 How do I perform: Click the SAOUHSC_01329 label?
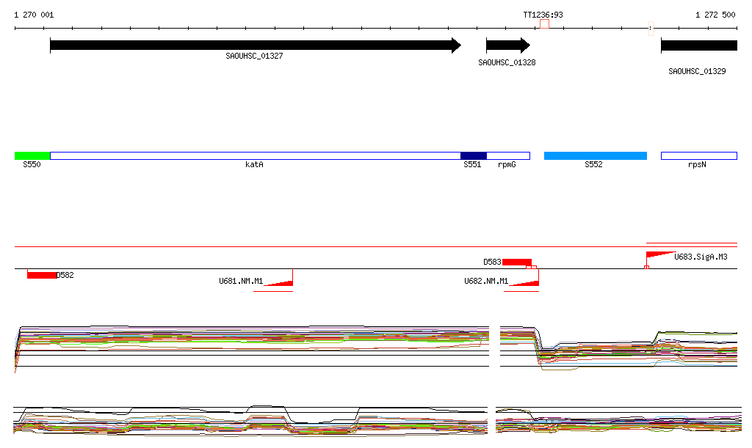(697, 71)
